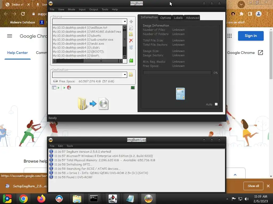The height and width of the screenshot is (204, 273).
Task: Open the Destination dropdown arrow
Action: click(125, 75)
